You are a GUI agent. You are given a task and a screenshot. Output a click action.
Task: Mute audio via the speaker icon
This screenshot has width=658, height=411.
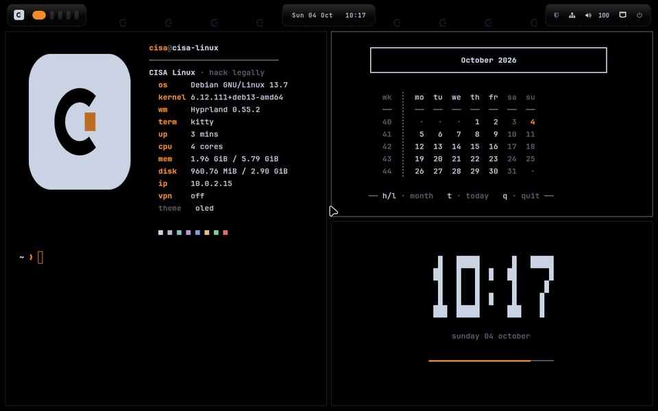588,15
